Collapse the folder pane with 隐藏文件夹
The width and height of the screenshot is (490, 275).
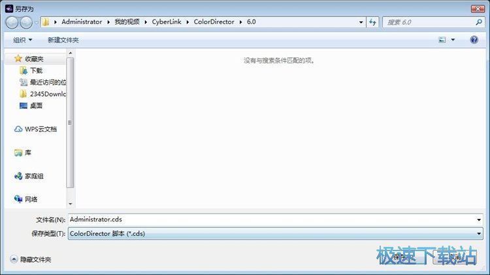tap(31, 259)
